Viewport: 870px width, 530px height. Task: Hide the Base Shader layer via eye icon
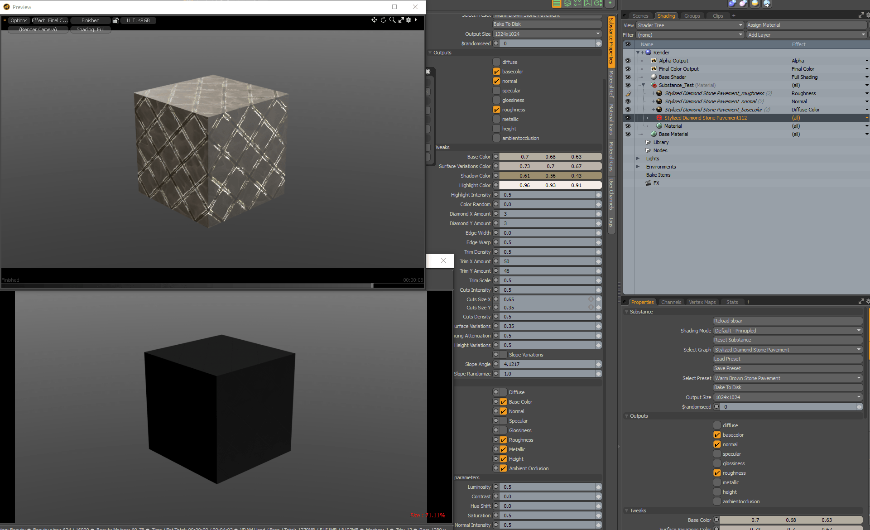(628, 77)
